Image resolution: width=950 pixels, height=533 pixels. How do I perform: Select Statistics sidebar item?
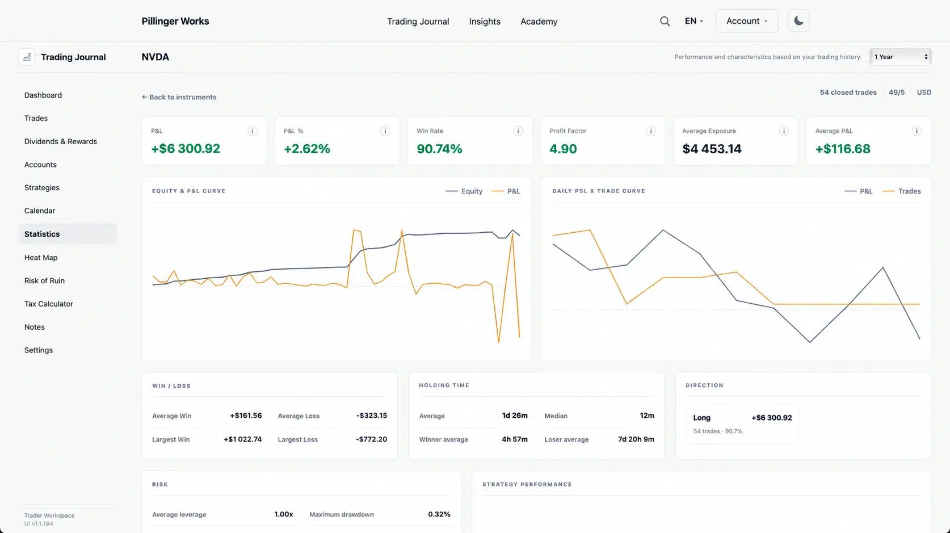68,234
